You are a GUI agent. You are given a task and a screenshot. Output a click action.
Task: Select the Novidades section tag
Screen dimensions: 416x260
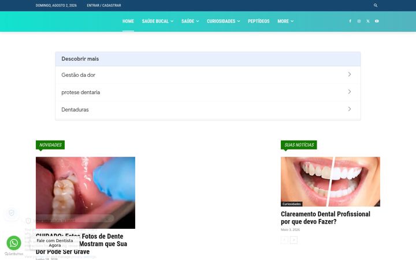click(50, 145)
